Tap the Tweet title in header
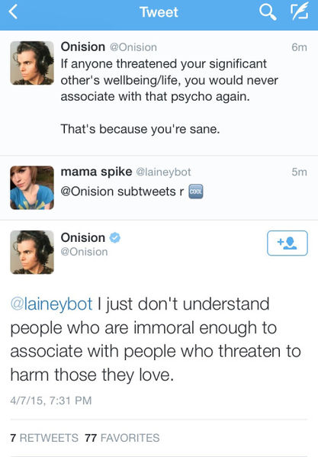318x457 pixels. [x=159, y=12]
